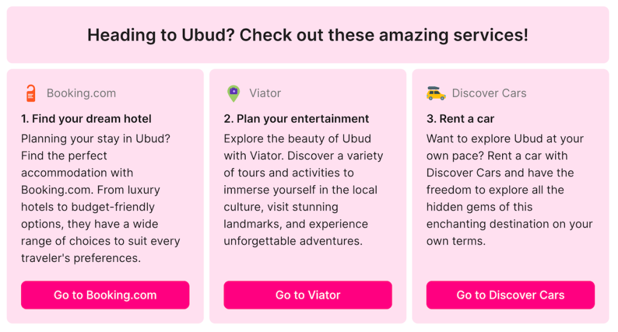Click the 'Heading to Ubud?' banner title
This screenshot has width=618, height=332.
coord(307,35)
